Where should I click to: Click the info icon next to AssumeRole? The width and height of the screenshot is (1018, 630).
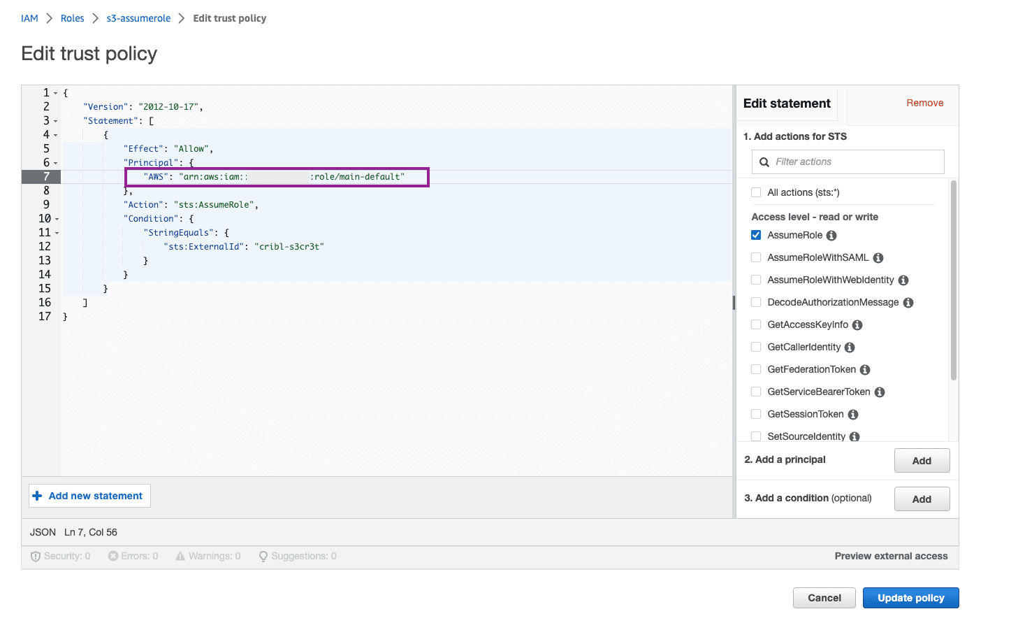[x=831, y=236]
